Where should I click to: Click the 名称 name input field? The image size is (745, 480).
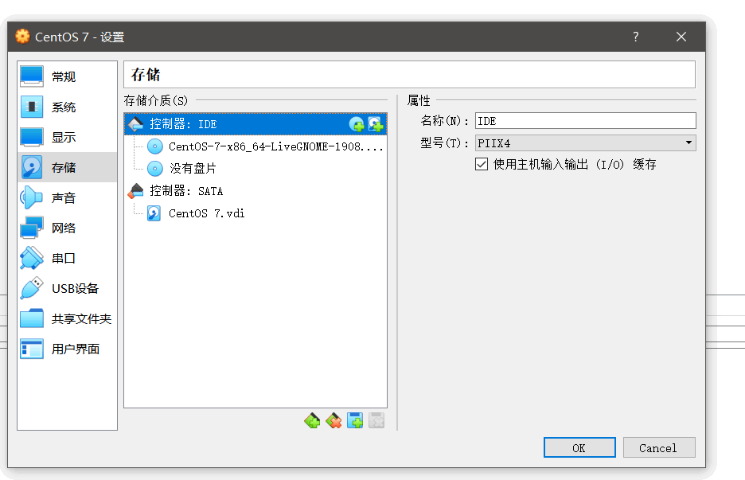[x=585, y=121]
